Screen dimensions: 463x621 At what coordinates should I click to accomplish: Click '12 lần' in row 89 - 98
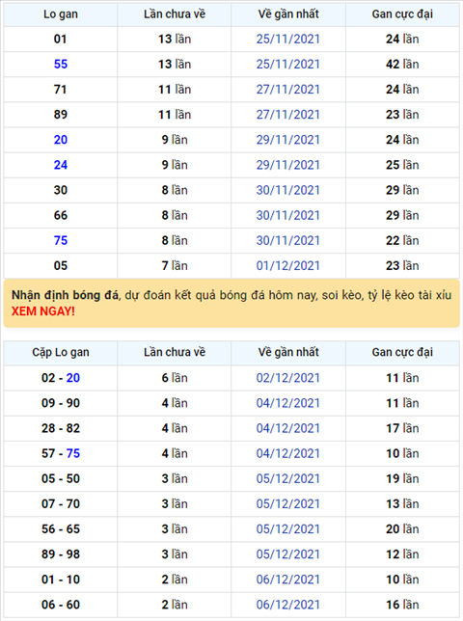(402, 554)
